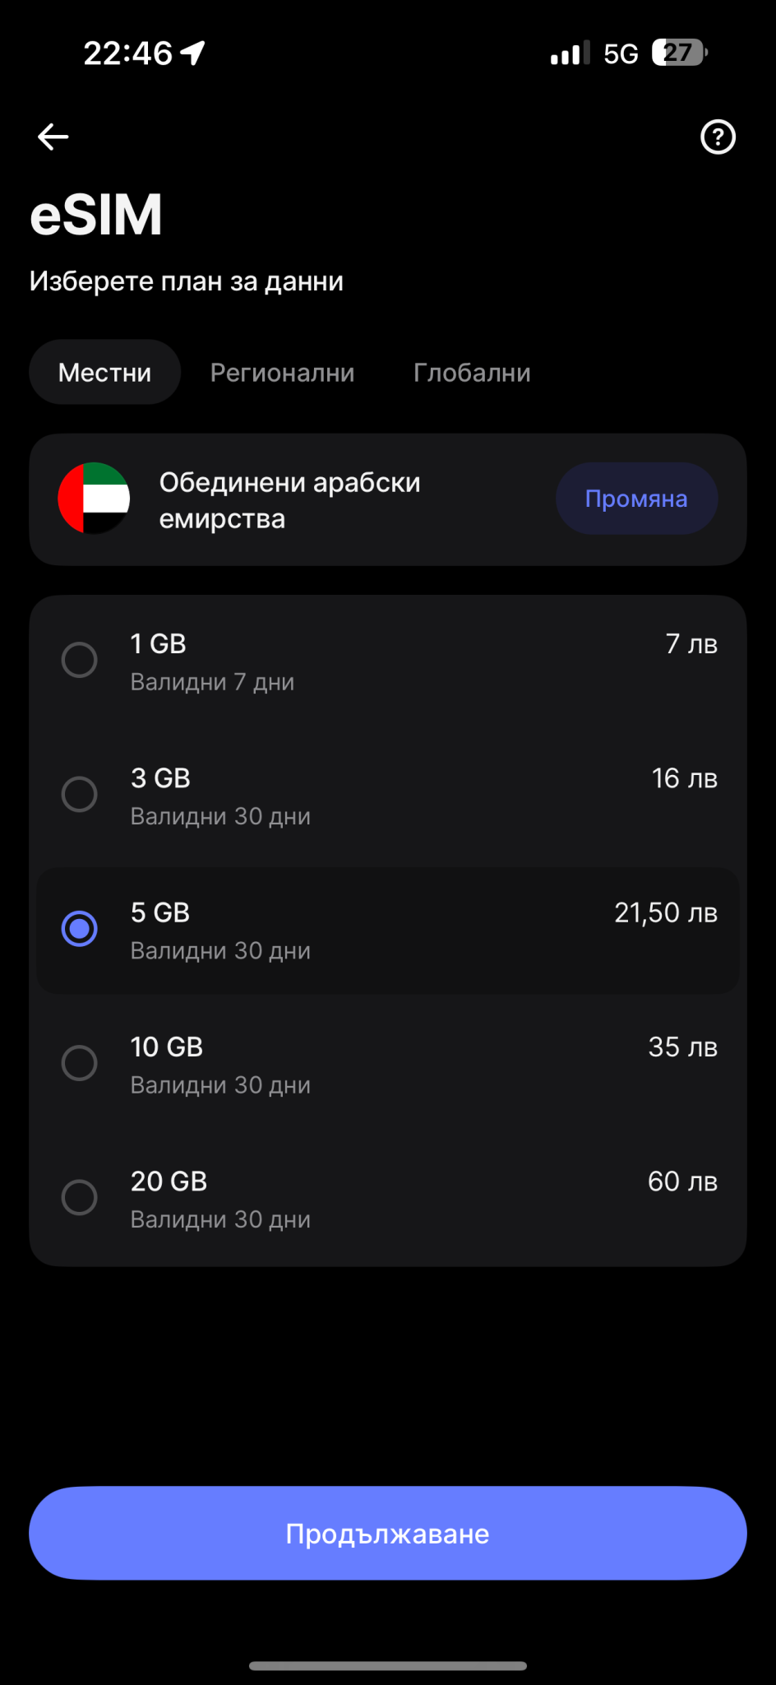Select the 1 GB plan radio button

click(x=80, y=660)
